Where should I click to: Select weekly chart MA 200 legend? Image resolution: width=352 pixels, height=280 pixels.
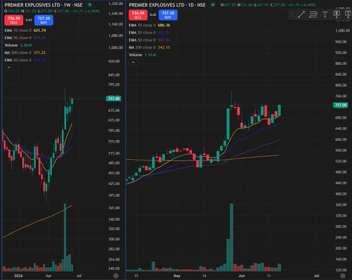tap(25, 53)
